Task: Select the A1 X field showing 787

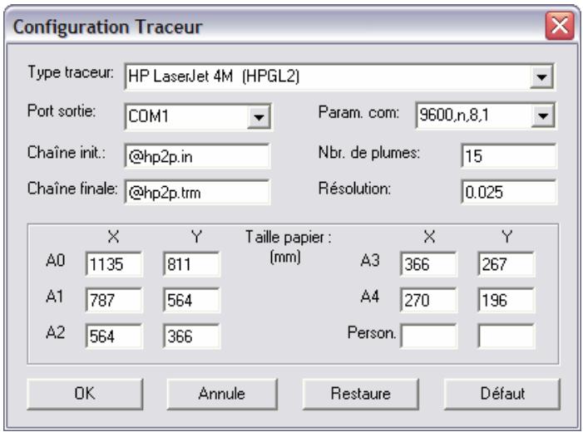Action: tap(114, 300)
